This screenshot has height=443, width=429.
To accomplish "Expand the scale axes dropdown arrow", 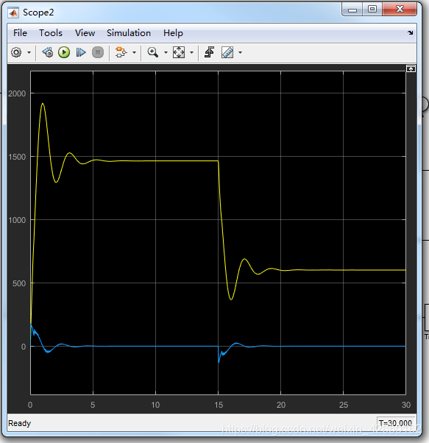I will tap(192, 52).
